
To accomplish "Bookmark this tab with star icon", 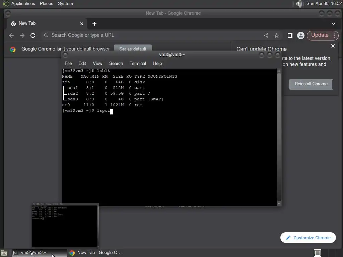I will pos(277,35).
